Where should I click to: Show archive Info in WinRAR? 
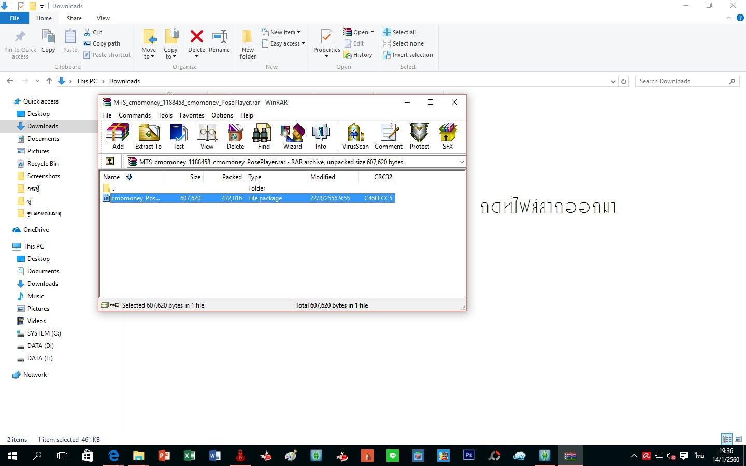(321, 136)
